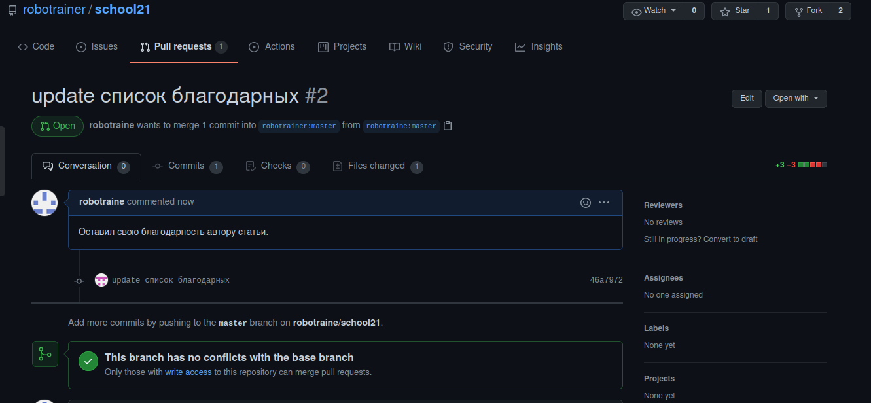Image resolution: width=871 pixels, height=403 pixels.
Task: Click the small commit author avatar
Action: [x=101, y=280]
